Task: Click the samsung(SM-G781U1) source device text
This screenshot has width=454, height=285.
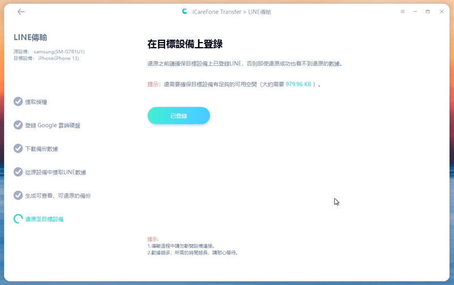Action: click(59, 52)
